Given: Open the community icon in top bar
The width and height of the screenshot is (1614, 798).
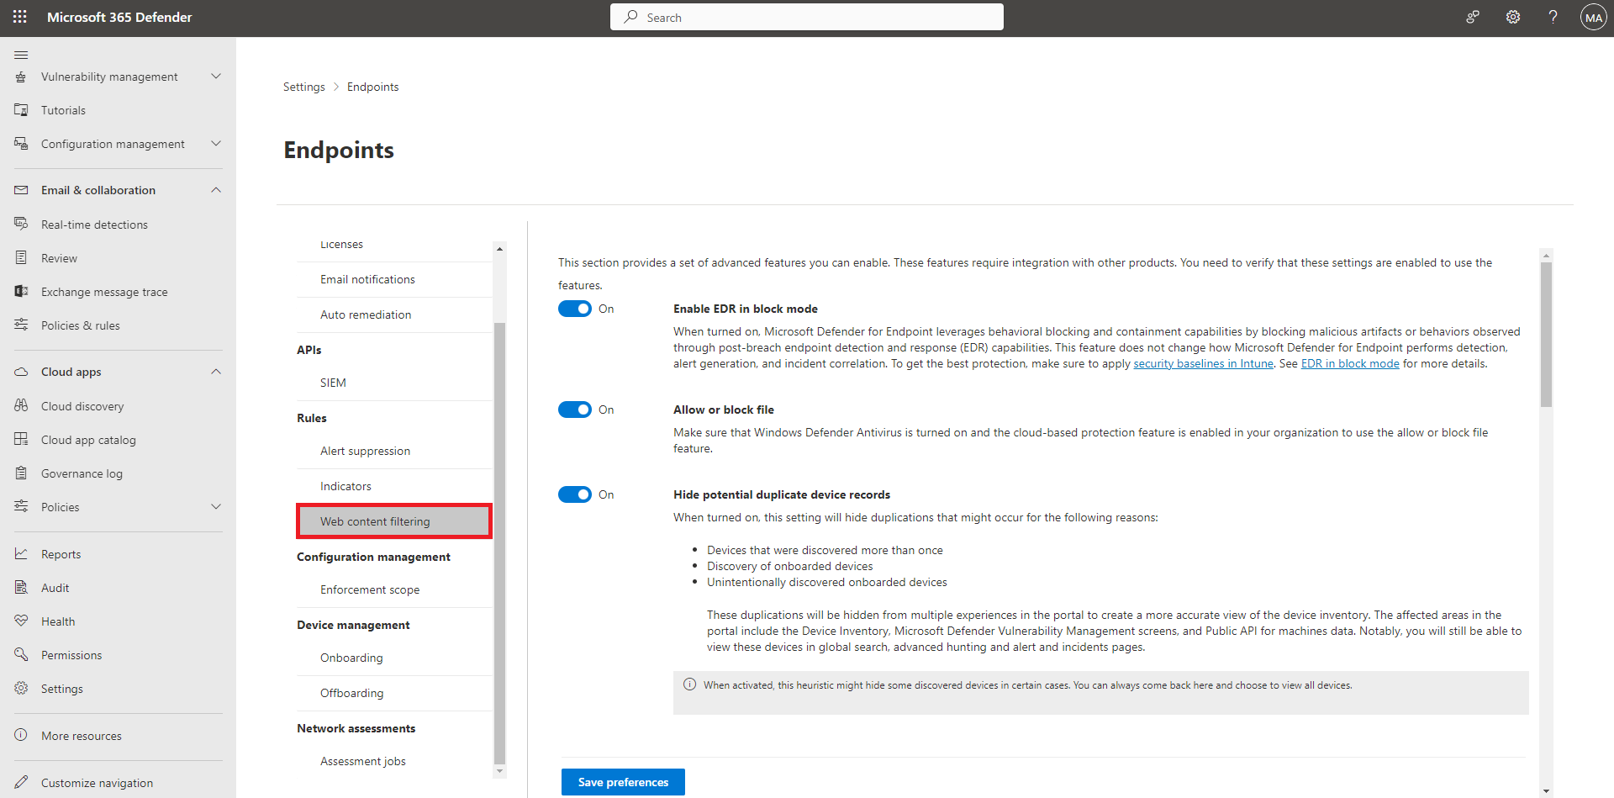Looking at the screenshot, I should point(1472,17).
